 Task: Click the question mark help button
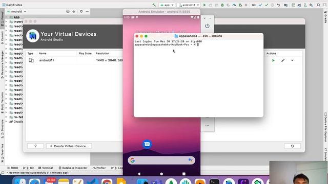(x=35, y=146)
